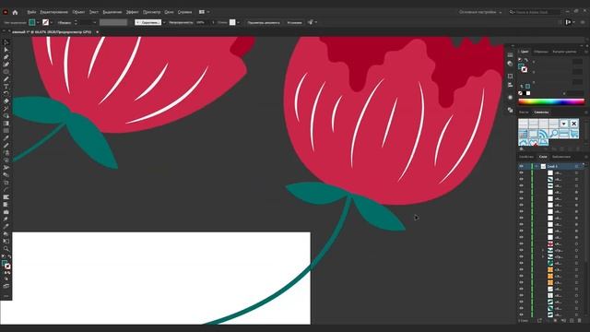
Task: Select the shopping cart symbol
Action: (x=573, y=134)
